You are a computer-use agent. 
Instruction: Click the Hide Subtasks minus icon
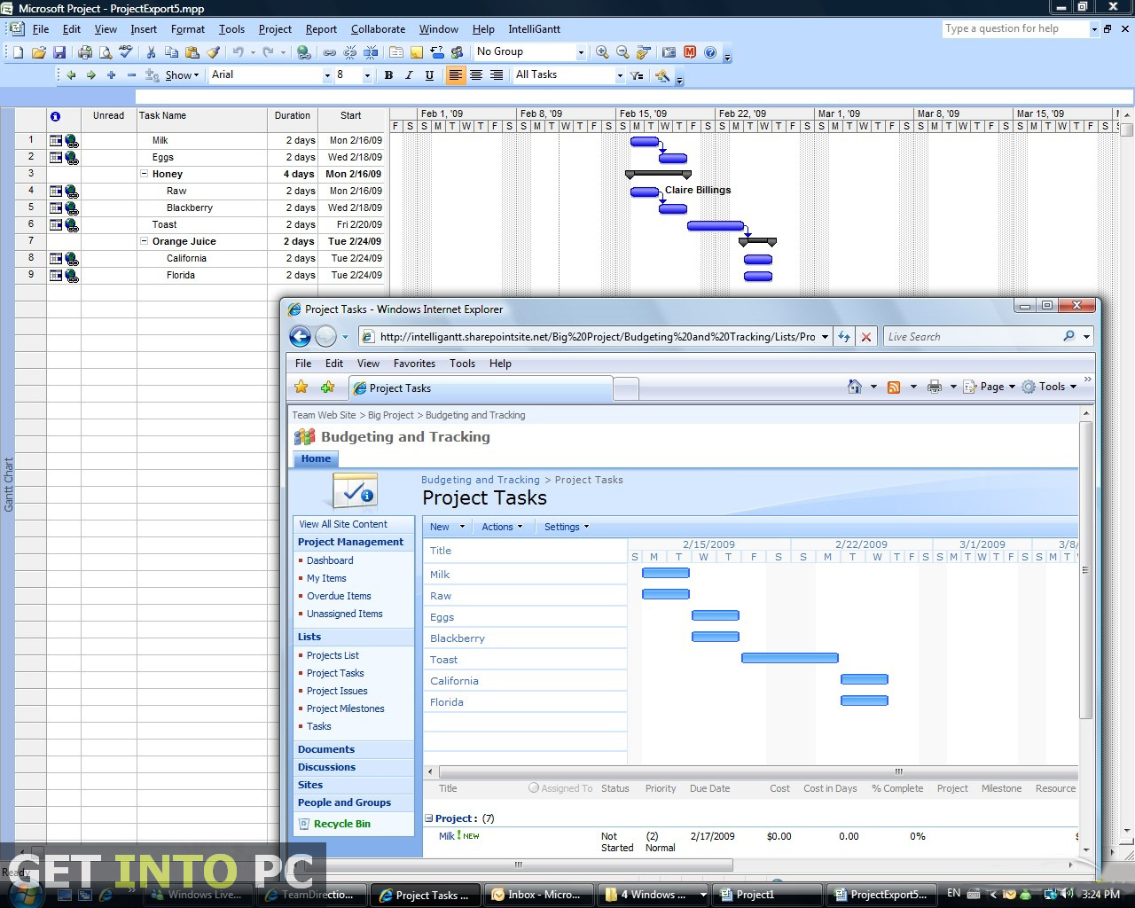click(131, 75)
